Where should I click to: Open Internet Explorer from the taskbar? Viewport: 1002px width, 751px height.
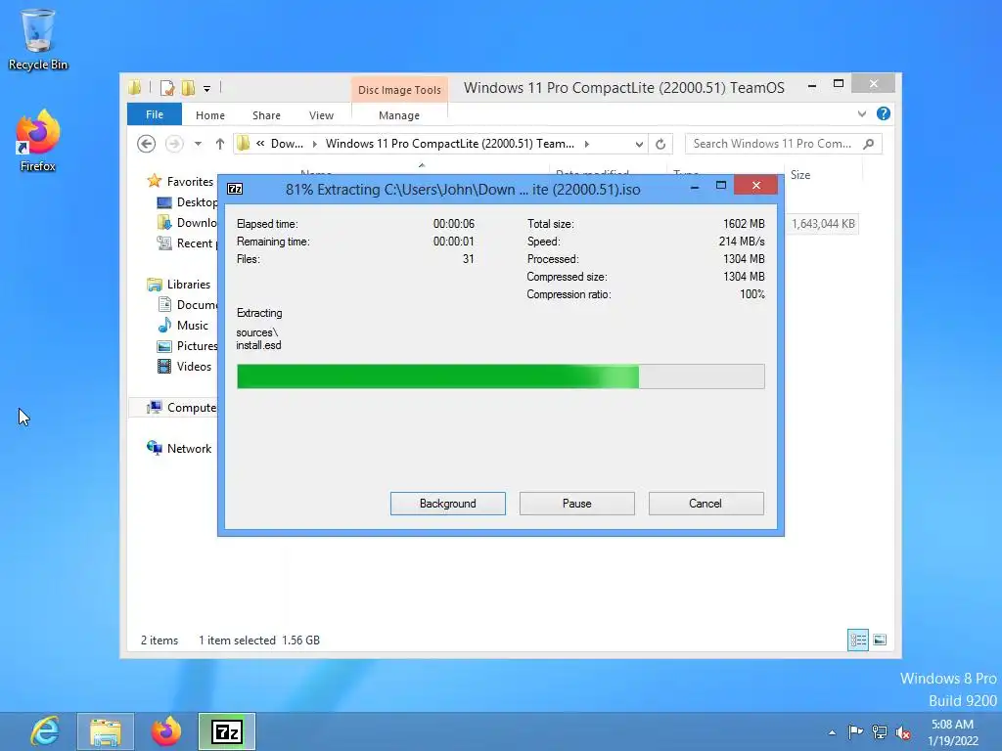(45, 731)
